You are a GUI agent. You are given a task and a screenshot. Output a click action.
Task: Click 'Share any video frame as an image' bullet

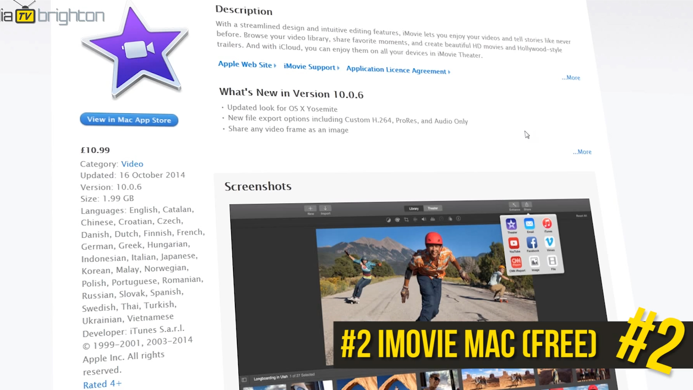coord(288,129)
